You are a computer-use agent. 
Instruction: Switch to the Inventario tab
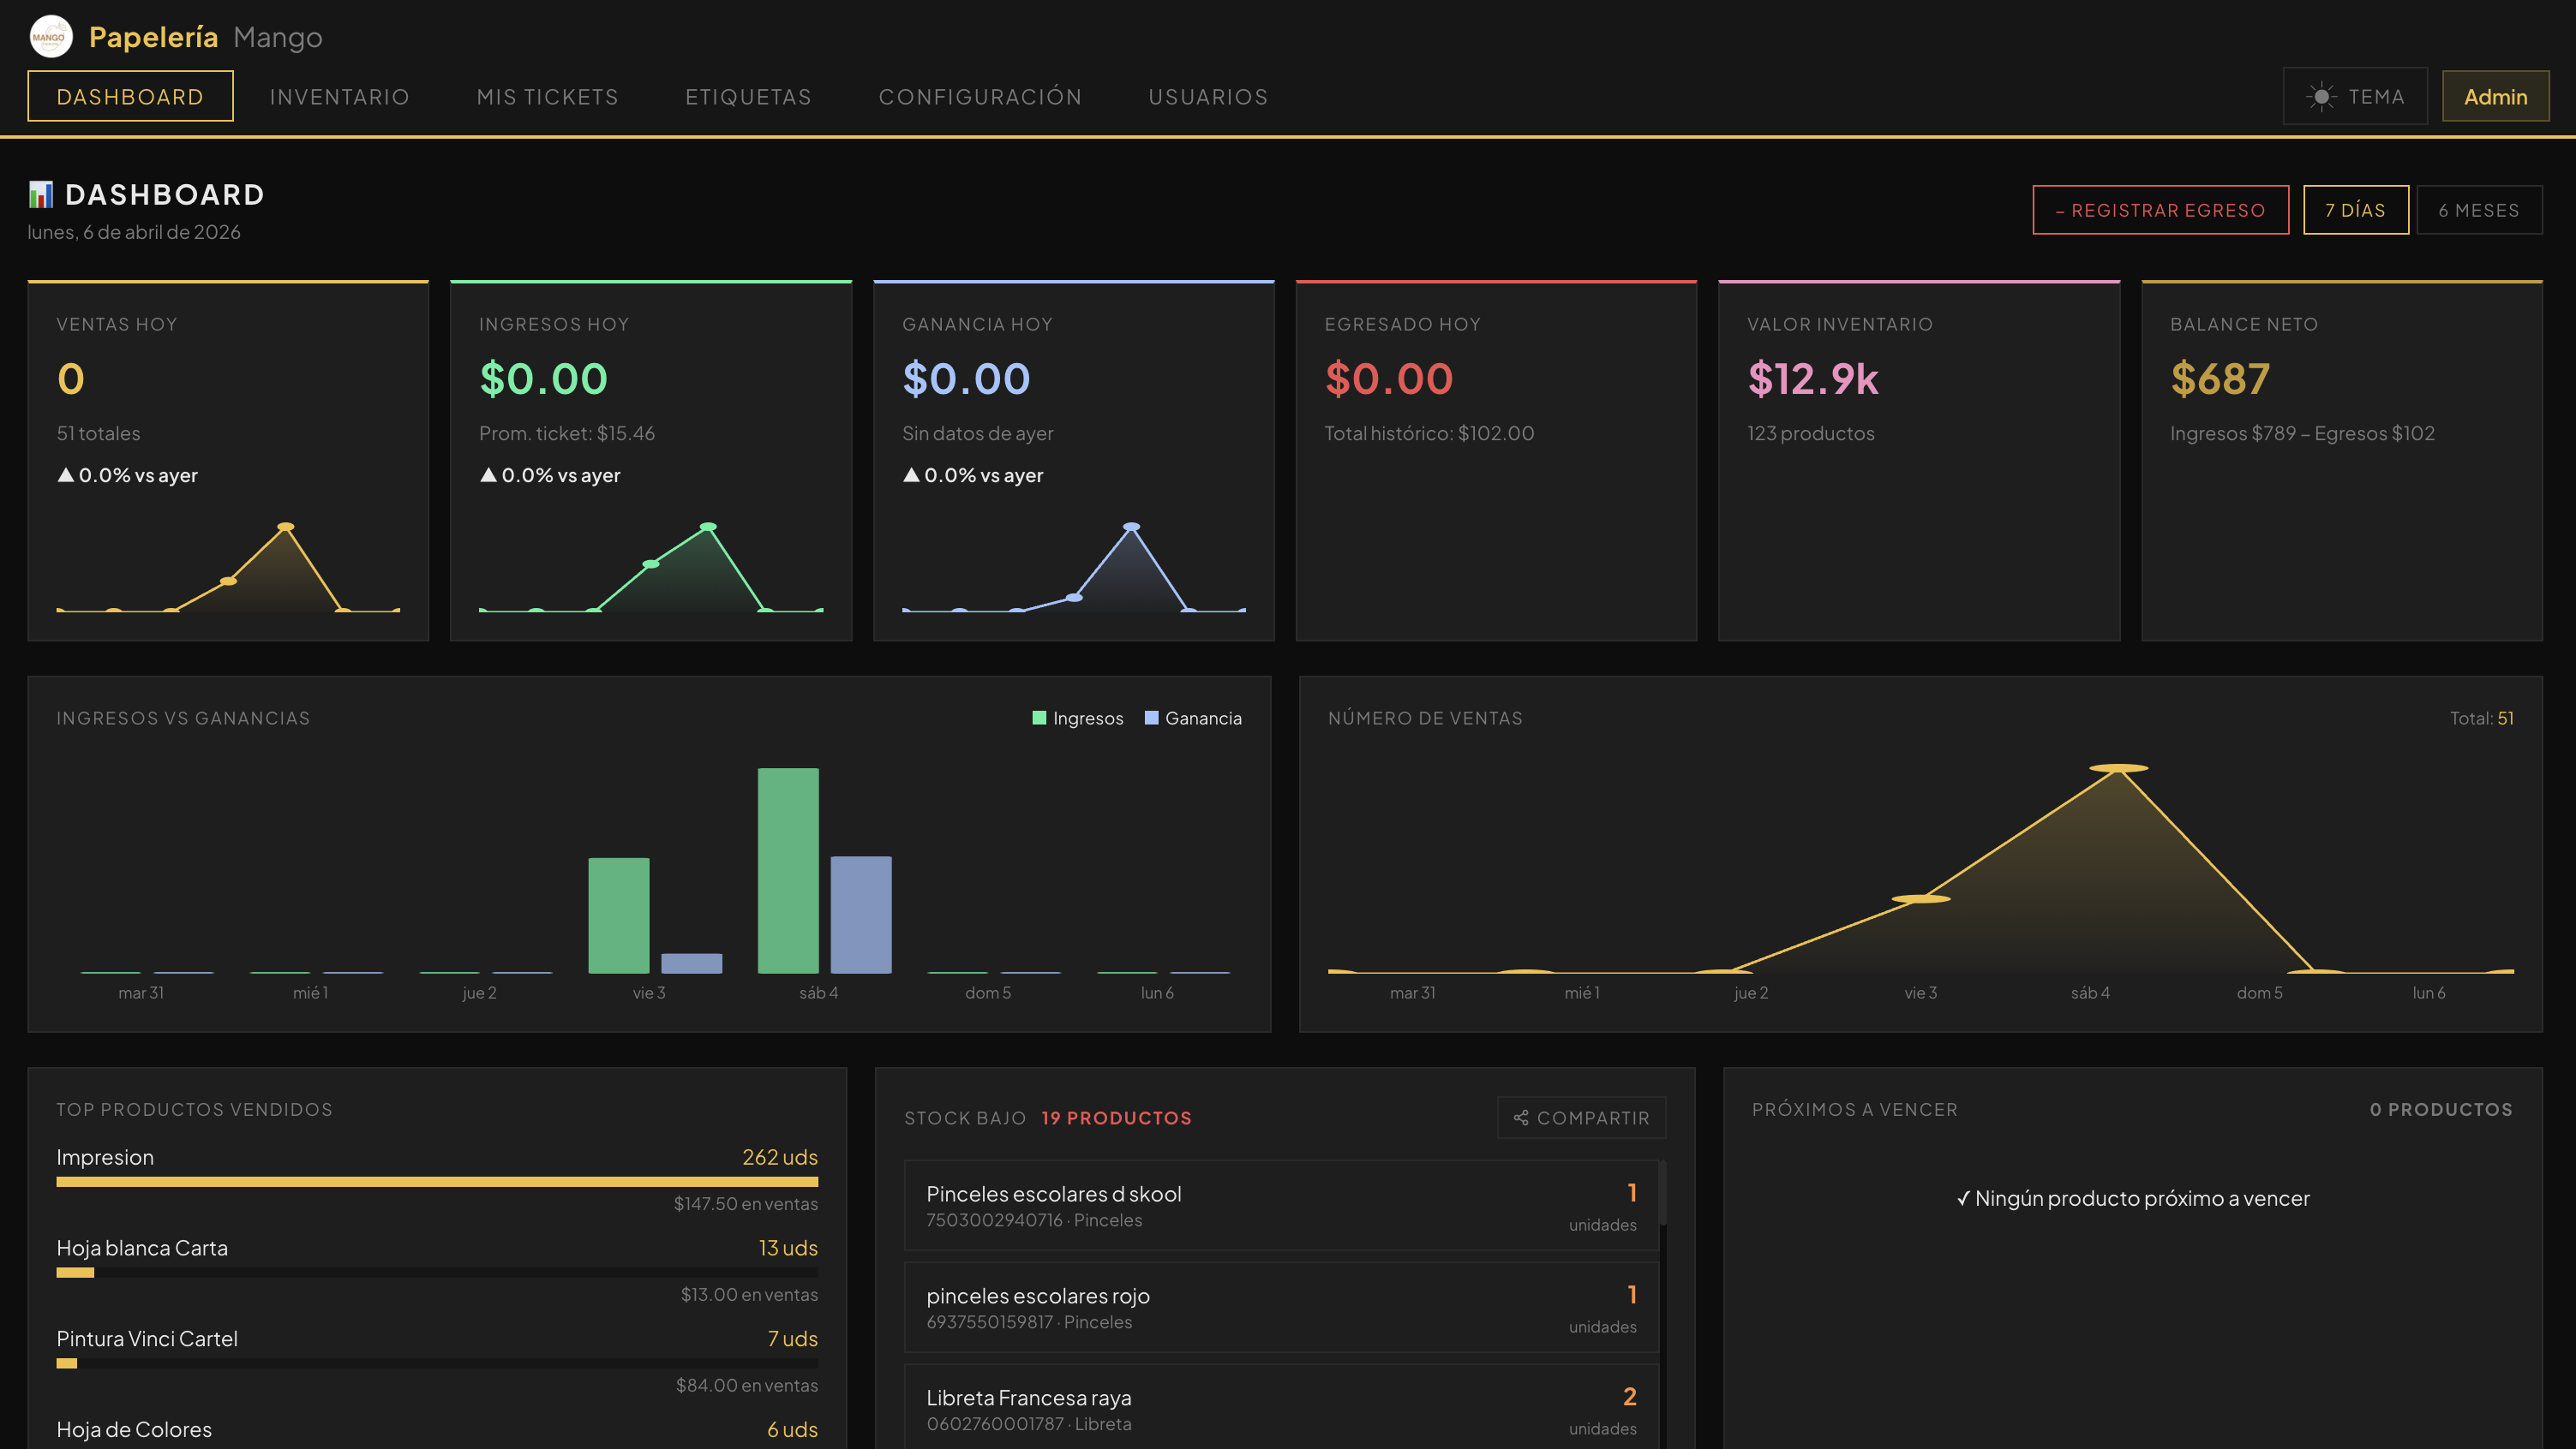[x=339, y=97]
